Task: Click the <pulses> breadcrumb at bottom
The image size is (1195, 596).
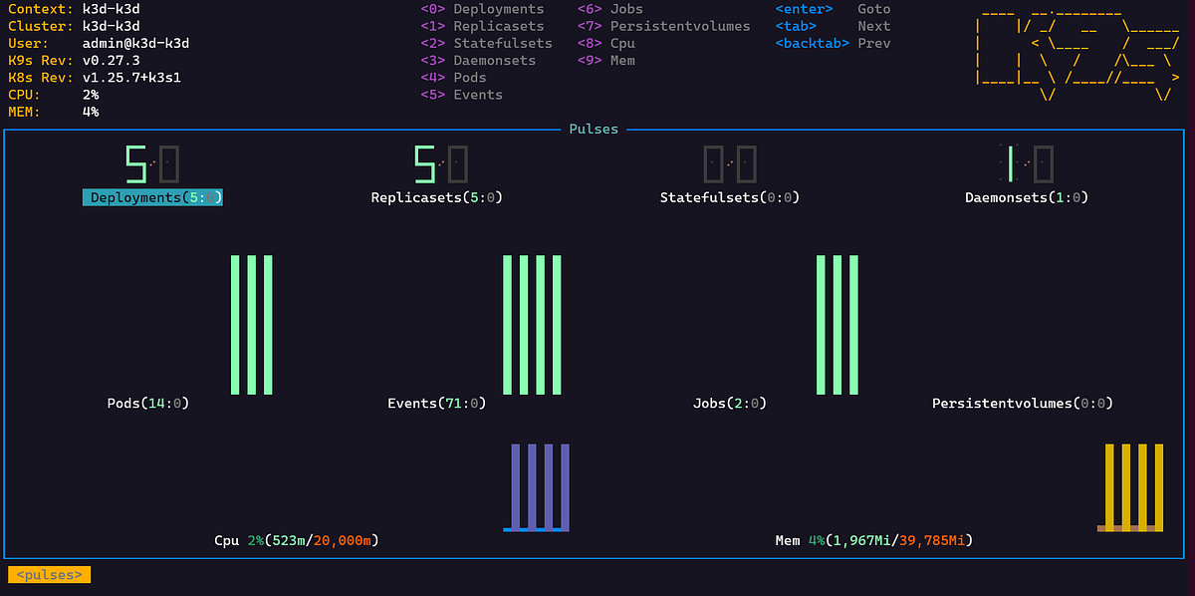Action: [49, 574]
